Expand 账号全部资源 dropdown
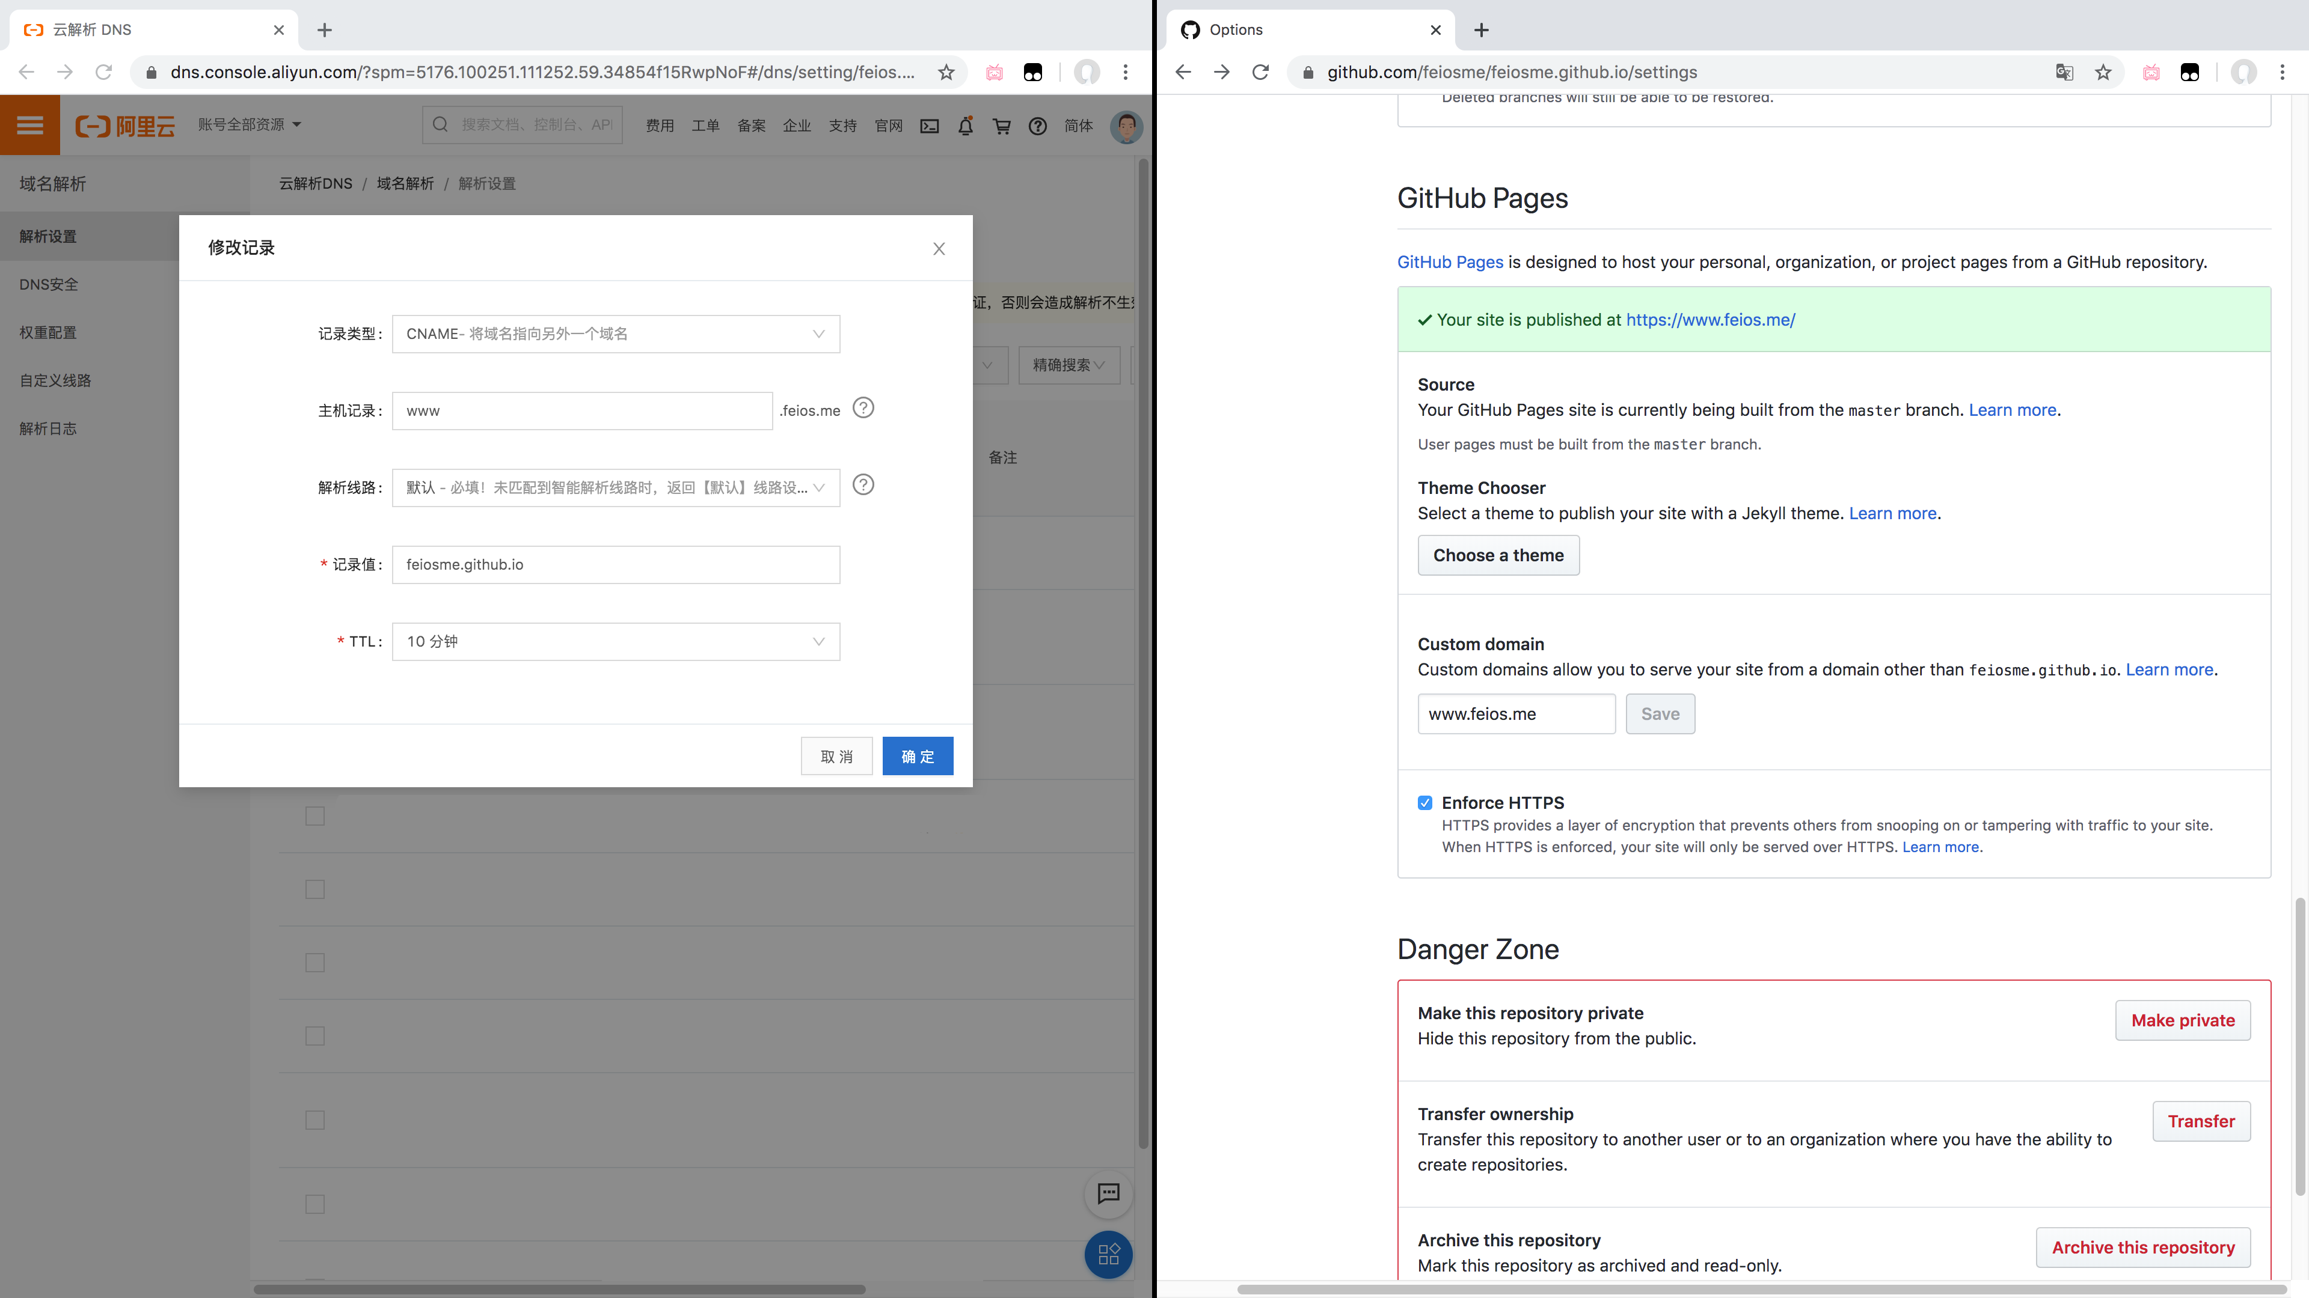 [249, 124]
